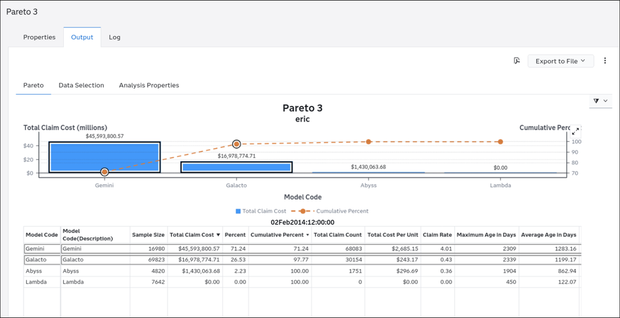Click the sort arrow on Total Claim Cost column
Screen dimensions: 620x318
pos(218,235)
